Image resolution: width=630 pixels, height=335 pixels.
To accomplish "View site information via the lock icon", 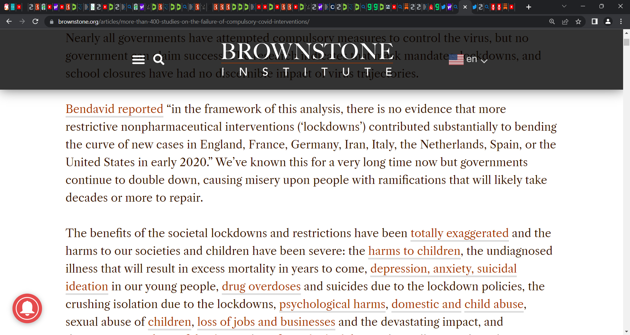I will coord(52,22).
